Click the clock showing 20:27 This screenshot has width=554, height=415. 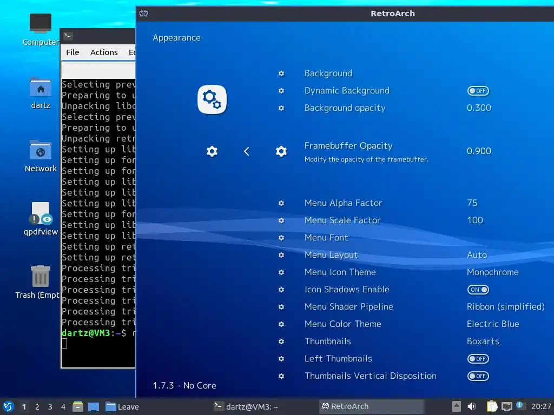tap(541, 406)
